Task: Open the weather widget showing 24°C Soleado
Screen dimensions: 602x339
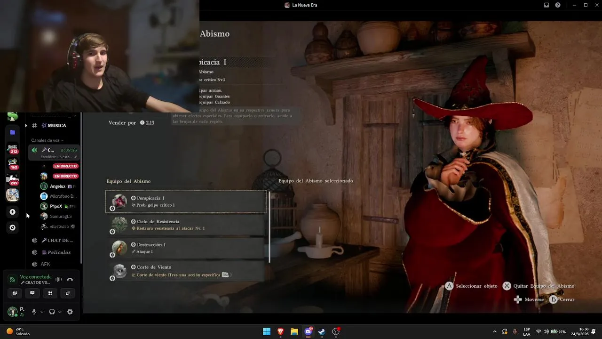Action: (19, 331)
